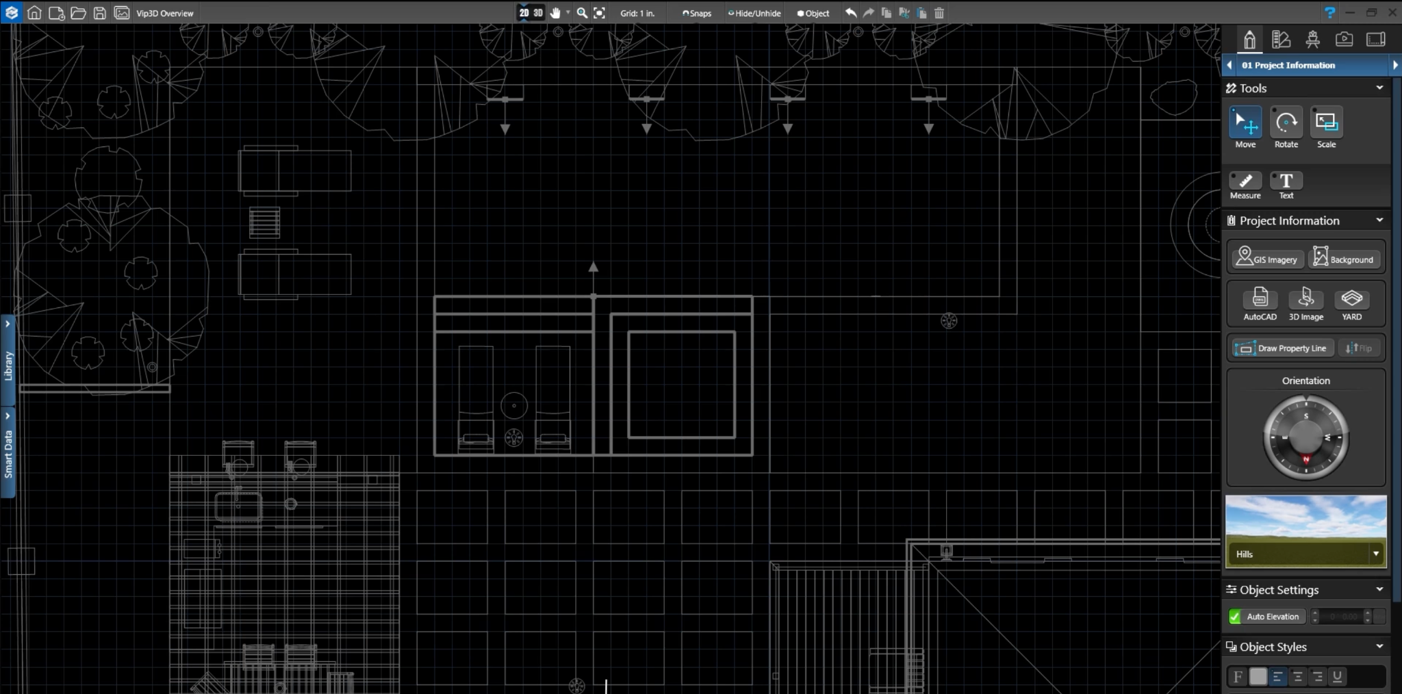Click the Vip3D application logo icon
1402x694 pixels.
(x=11, y=12)
